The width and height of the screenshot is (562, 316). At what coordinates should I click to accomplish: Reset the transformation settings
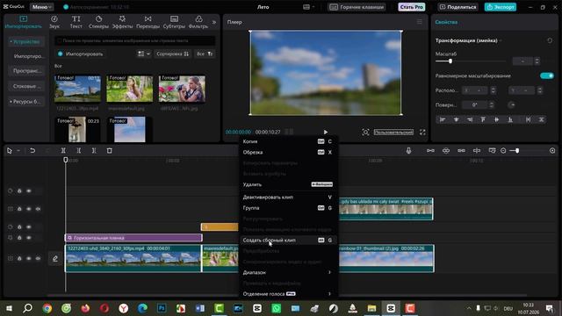pos(550,40)
